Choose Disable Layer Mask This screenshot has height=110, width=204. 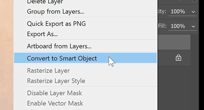point(55,93)
